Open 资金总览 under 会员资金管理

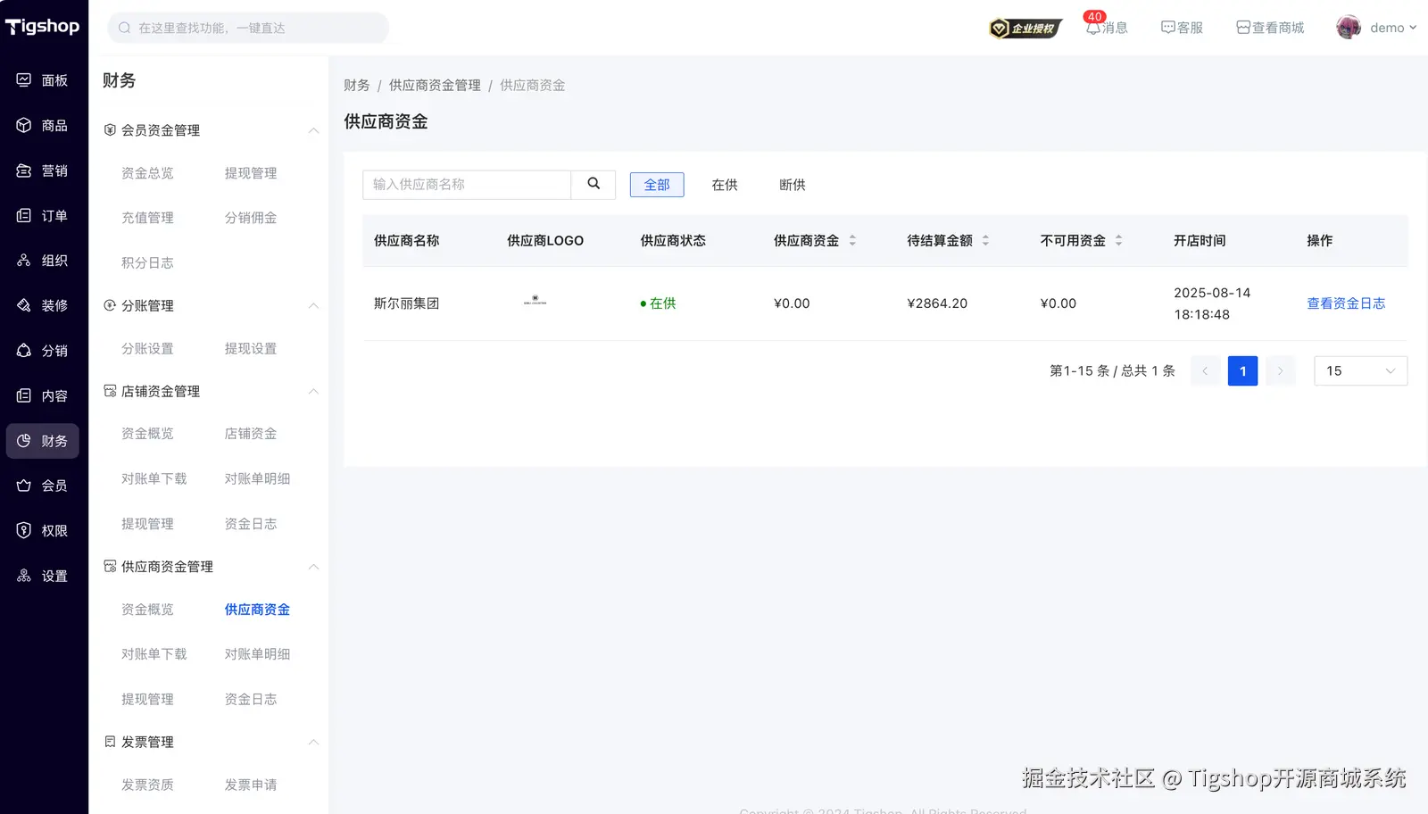point(147,173)
